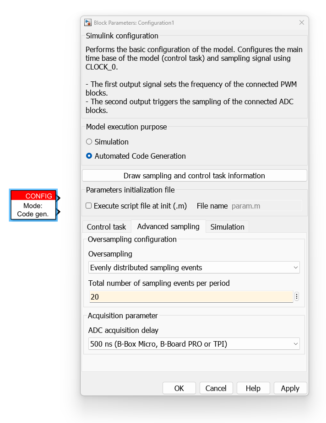
Task: Open the three-dot menu beside sampling events field
Action: (297, 296)
